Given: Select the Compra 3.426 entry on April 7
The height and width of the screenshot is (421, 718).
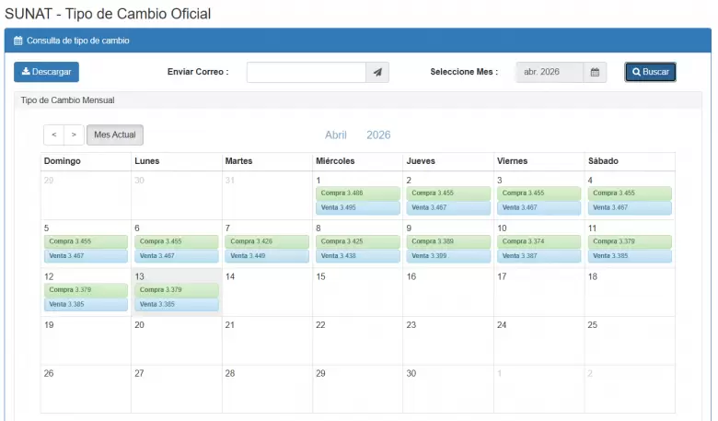Looking at the screenshot, I should pos(267,241).
